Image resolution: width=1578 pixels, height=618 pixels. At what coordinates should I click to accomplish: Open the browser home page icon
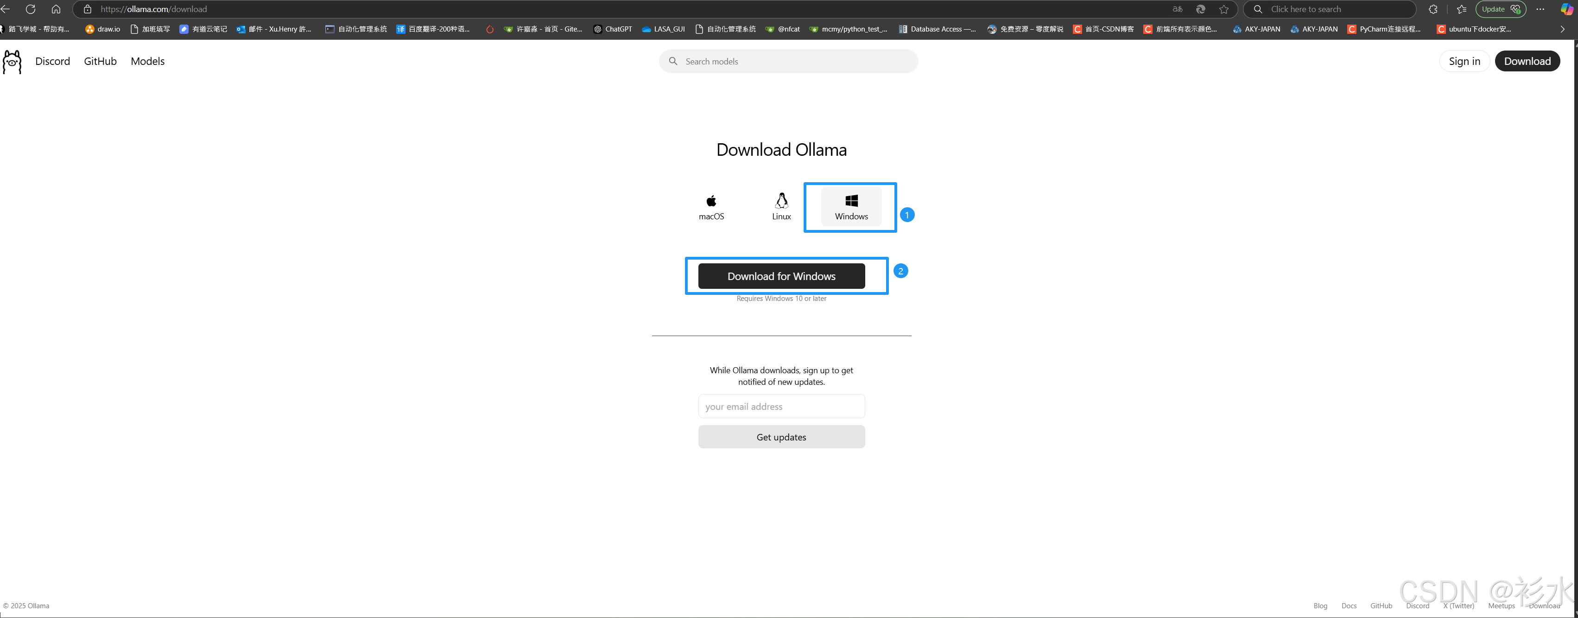56,9
